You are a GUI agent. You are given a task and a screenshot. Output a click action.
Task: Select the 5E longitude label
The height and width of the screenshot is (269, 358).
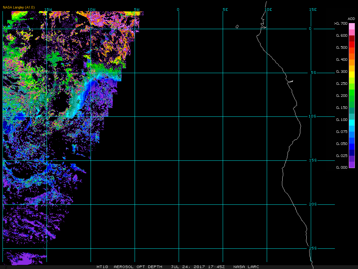[x=225, y=9]
